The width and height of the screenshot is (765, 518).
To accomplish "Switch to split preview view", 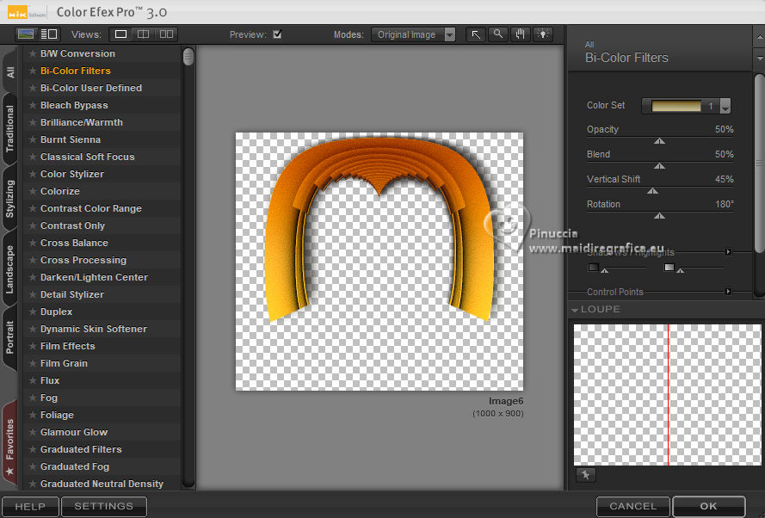I will click(x=144, y=34).
